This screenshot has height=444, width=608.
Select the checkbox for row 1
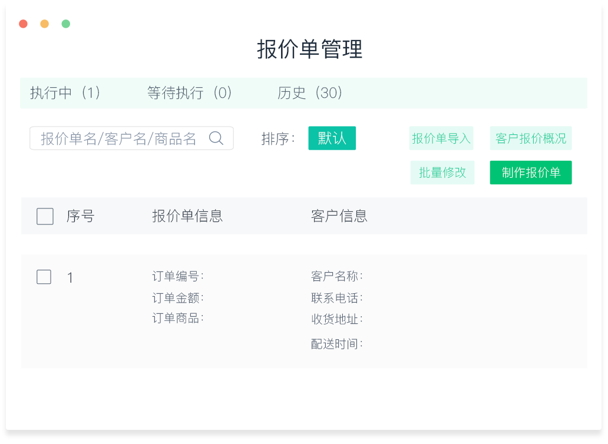(44, 277)
